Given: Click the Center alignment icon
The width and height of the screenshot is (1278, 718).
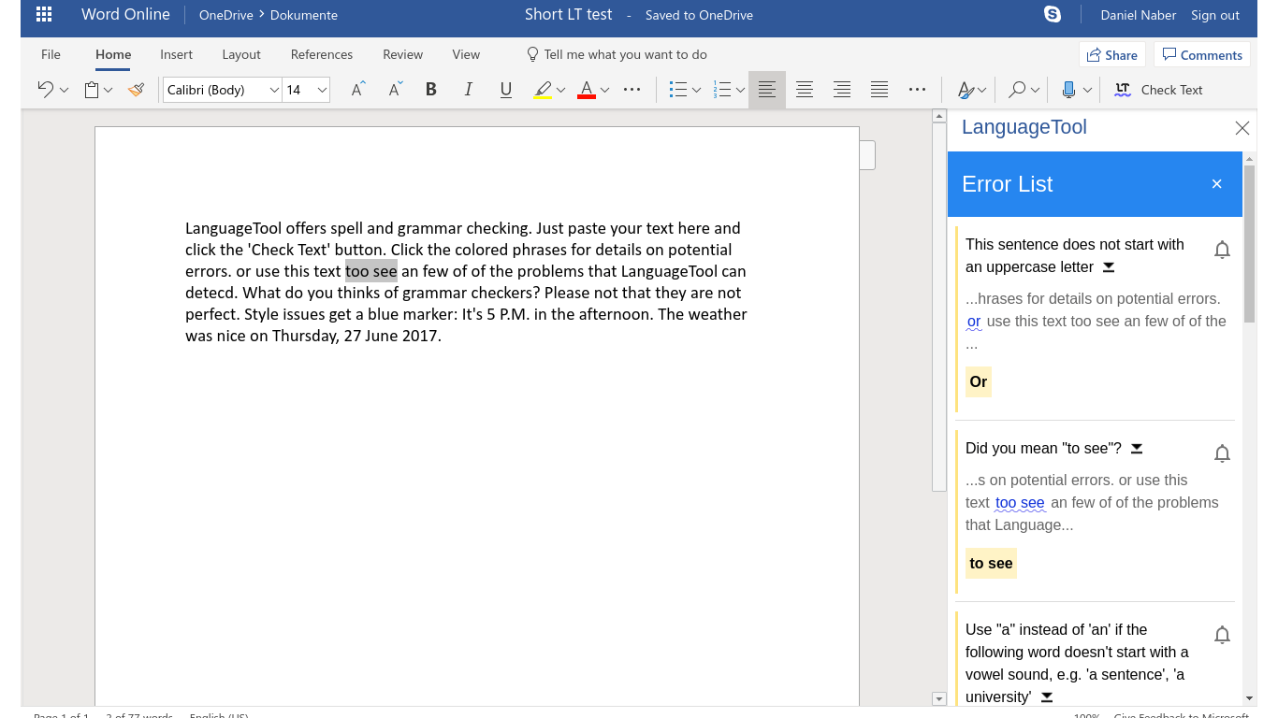Looking at the screenshot, I should (x=805, y=90).
